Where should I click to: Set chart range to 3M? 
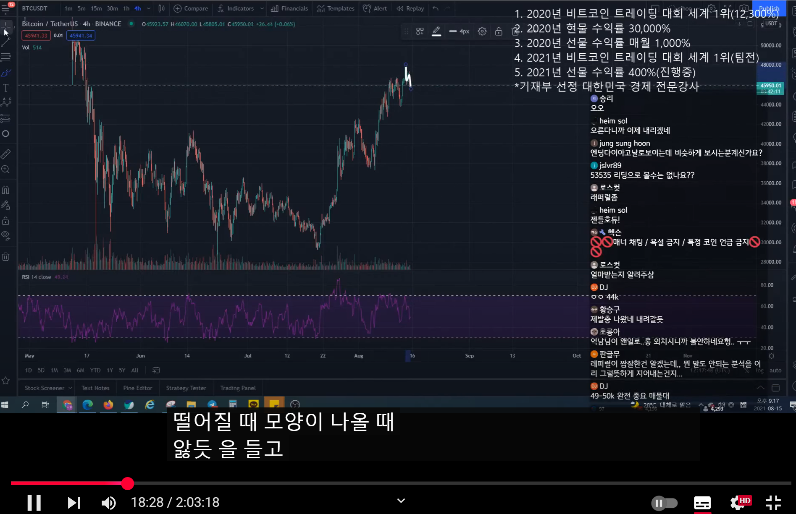[67, 370]
